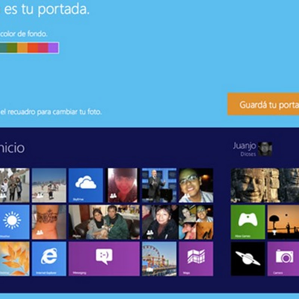Select the green background color swatch
This screenshot has height=299, width=299.
click(x=12, y=48)
